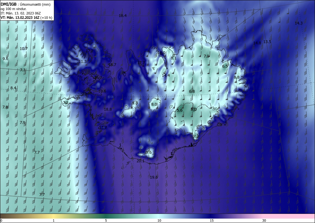The width and height of the screenshot is (315, 223).
Task: Click the 18.8 value on the map
Action: pos(108,109)
